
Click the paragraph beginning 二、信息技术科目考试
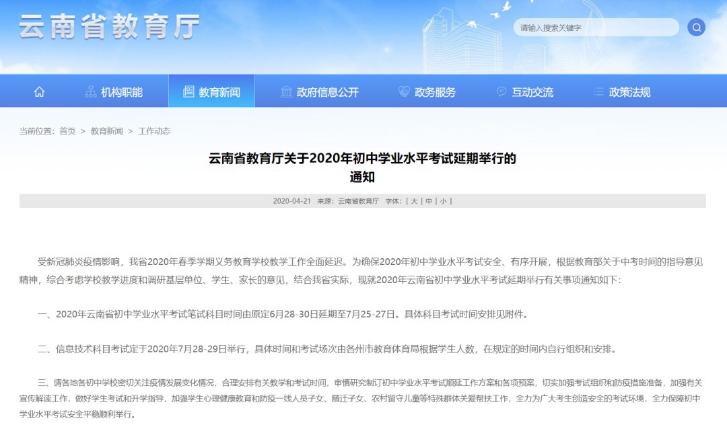click(x=327, y=349)
